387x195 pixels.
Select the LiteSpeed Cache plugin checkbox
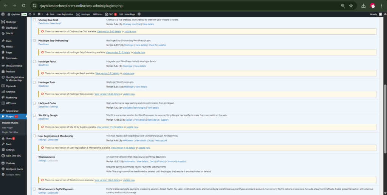coord(35,103)
